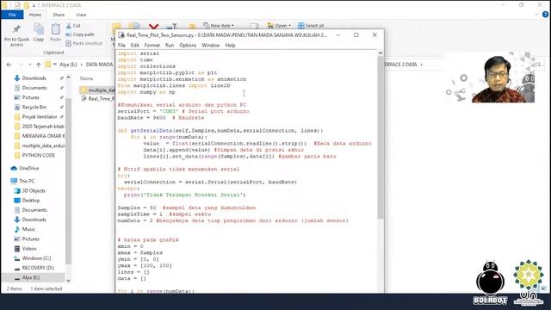This screenshot has width=551, height=310.
Task: Open the Edit menu in IDLE editor
Action: pyautogui.click(x=134, y=46)
